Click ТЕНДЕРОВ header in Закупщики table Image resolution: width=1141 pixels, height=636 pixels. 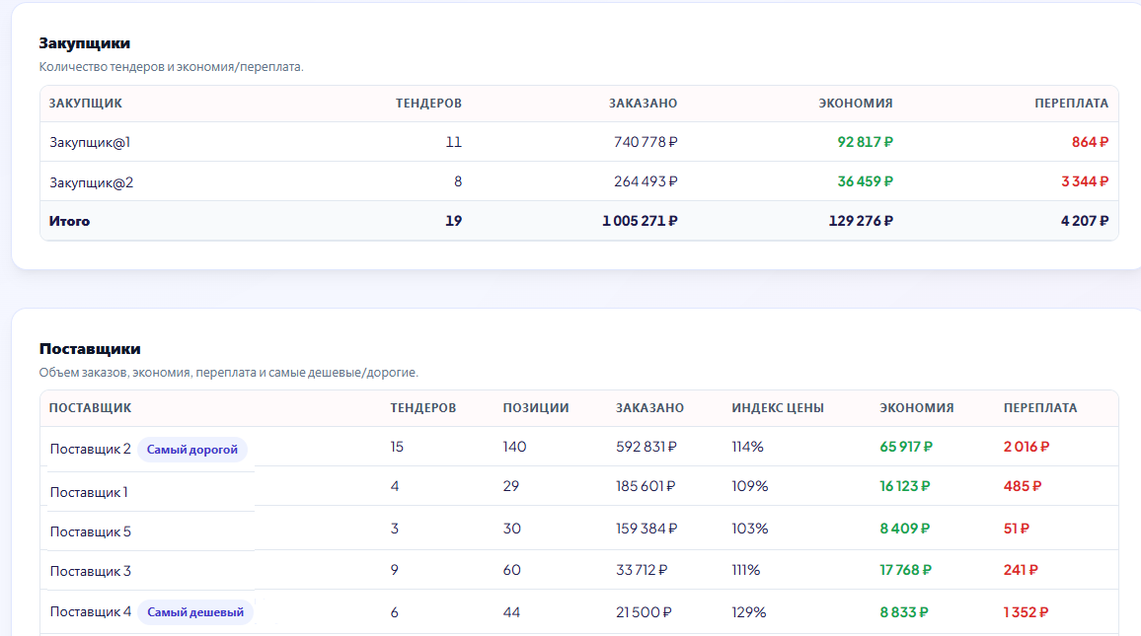point(428,104)
